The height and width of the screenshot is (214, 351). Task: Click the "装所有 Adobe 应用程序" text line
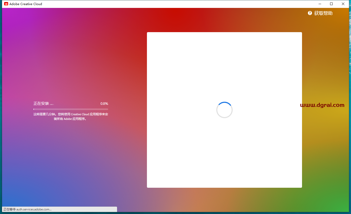(70, 119)
